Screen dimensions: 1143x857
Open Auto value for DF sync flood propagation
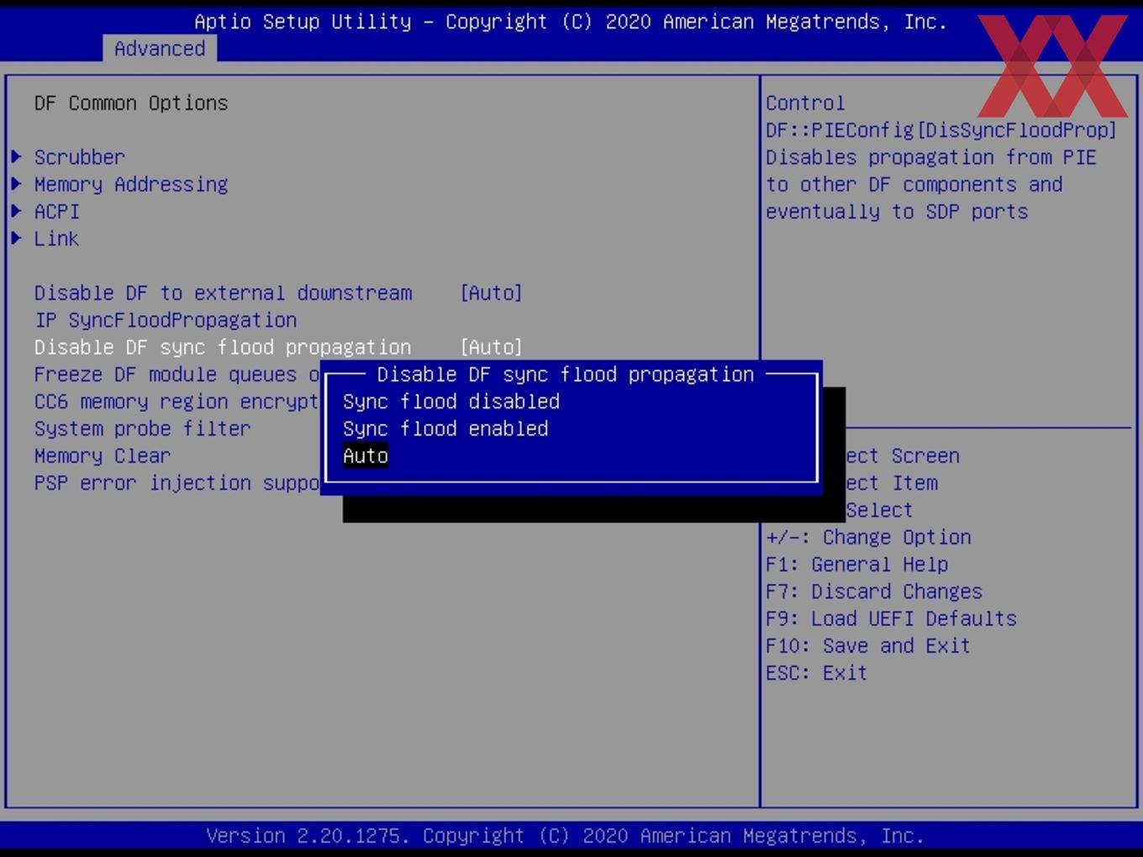491,347
